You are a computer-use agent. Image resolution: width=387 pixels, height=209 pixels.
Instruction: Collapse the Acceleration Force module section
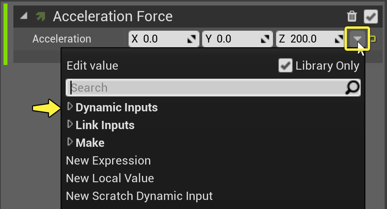[x=24, y=17]
